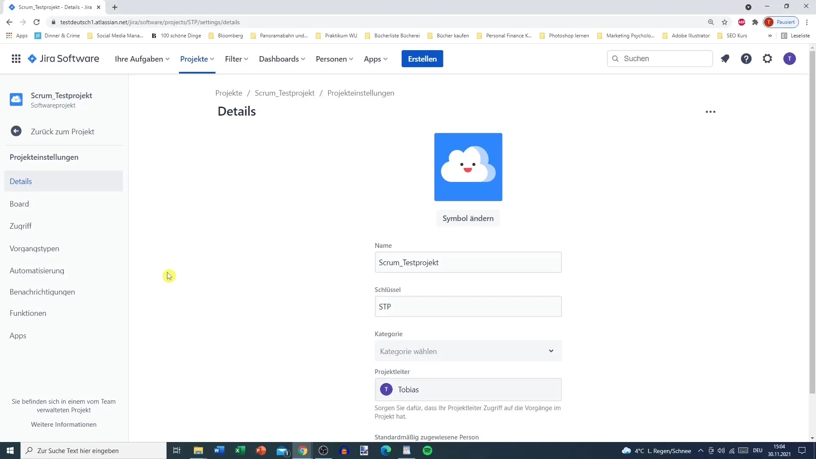The height and width of the screenshot is (459, 816).
Task: Click the three-dot more options icon
Action: [x=710, y=111]
